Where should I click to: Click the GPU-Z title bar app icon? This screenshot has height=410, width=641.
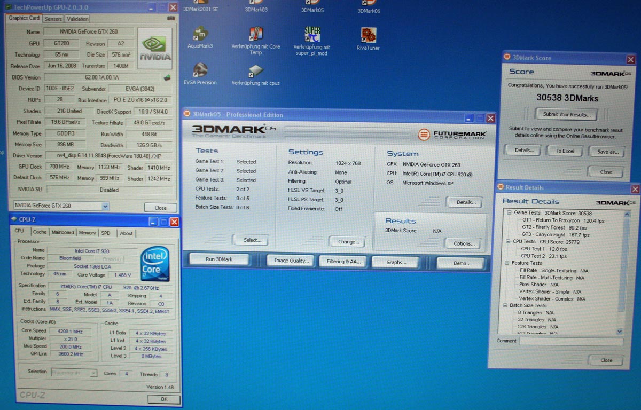9,7
